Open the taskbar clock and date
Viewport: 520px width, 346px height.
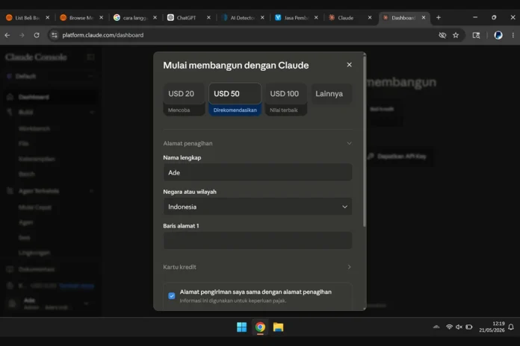(492, 327)
